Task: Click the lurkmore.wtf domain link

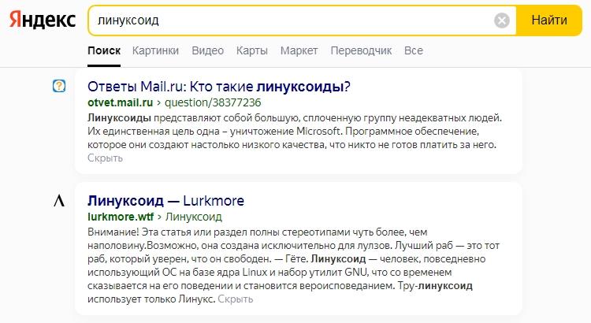Action: click(x=121, y=216)
